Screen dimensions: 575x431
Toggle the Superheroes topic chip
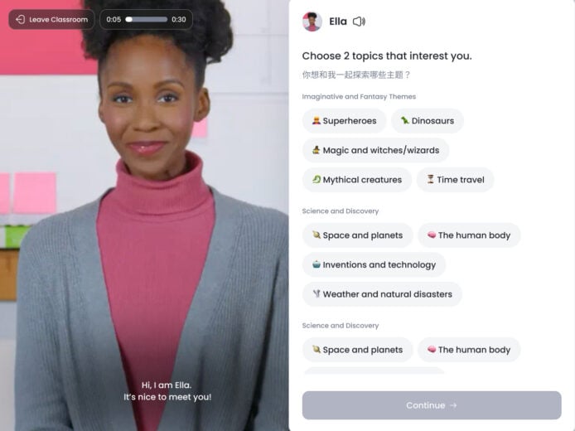(344, 121)
